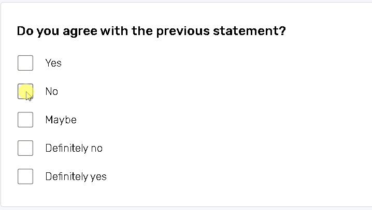The width and height of the screenshot is (372, 210).
Task: Click the "No" answer label text
Action: 52,91
